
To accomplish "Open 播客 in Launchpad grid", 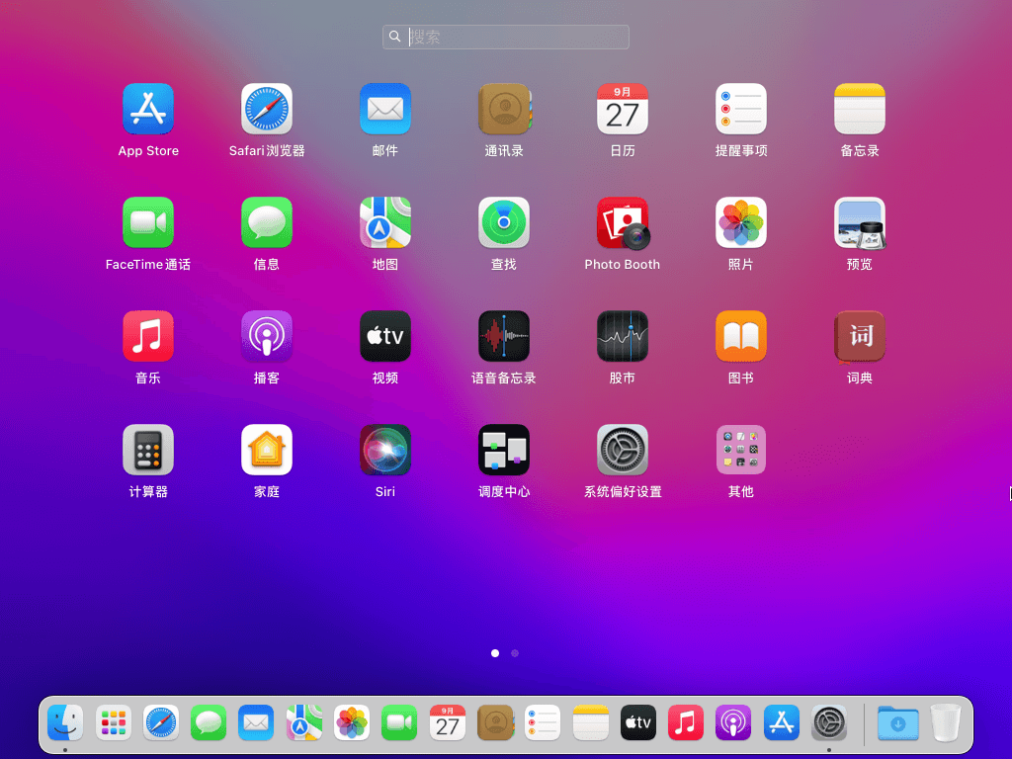I will pyautogui.click(x=267, y=336).
